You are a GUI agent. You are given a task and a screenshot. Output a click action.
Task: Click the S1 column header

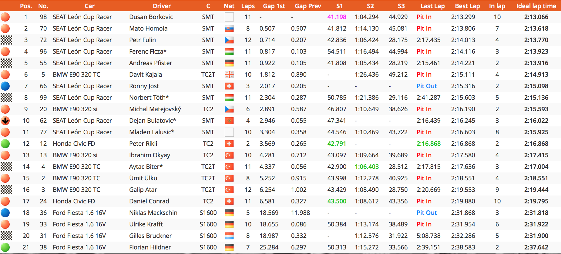[340, 6]
